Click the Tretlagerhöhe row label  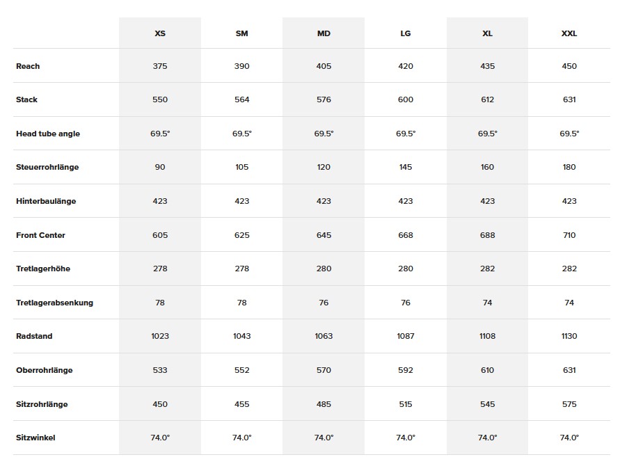pos(43,269)
